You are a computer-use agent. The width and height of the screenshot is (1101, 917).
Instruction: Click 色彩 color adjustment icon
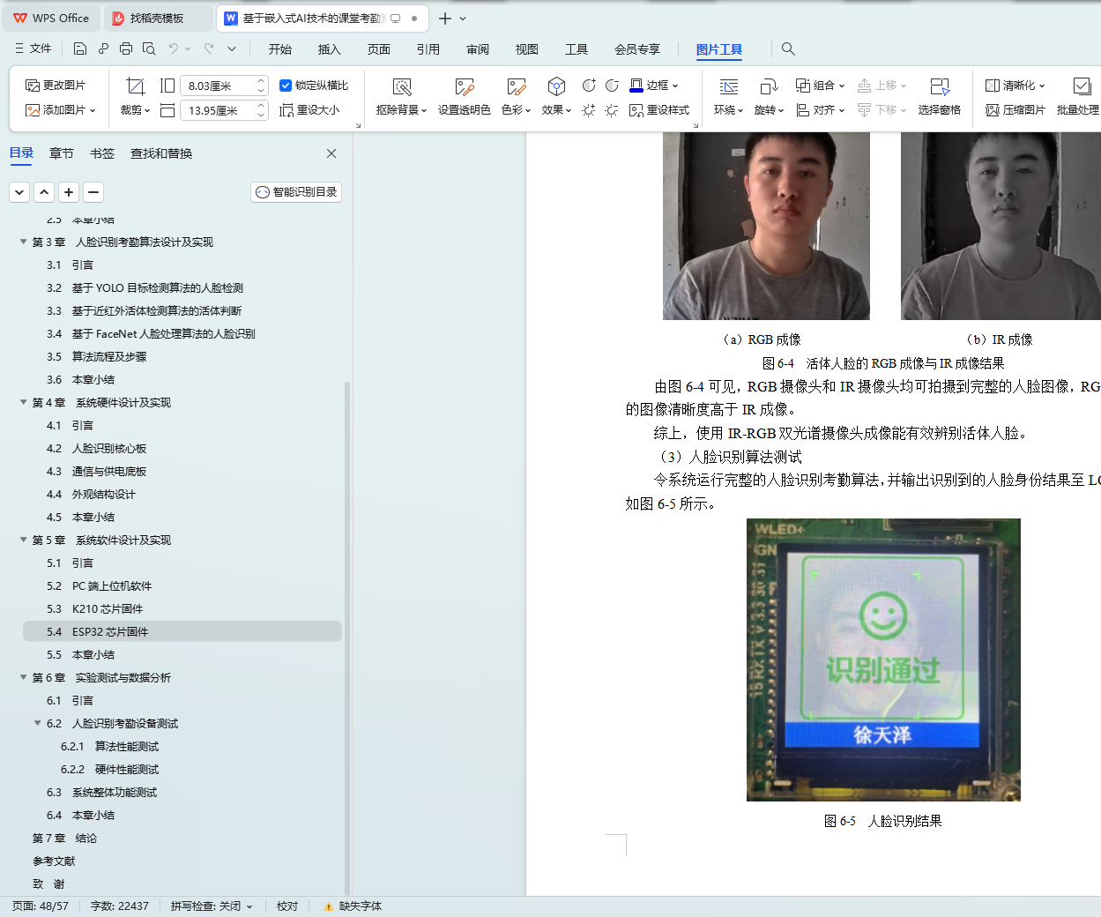(x=516, y=86)
